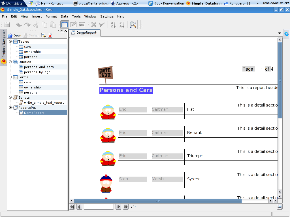The height and width of the screenshot is (217, 290).
Task: Go to previous report page button
Action: point(79,207)
